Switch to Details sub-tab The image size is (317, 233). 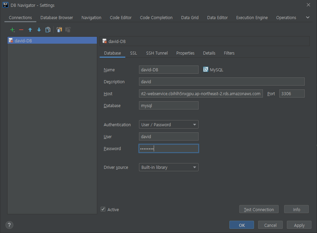[x=209, y=53]
